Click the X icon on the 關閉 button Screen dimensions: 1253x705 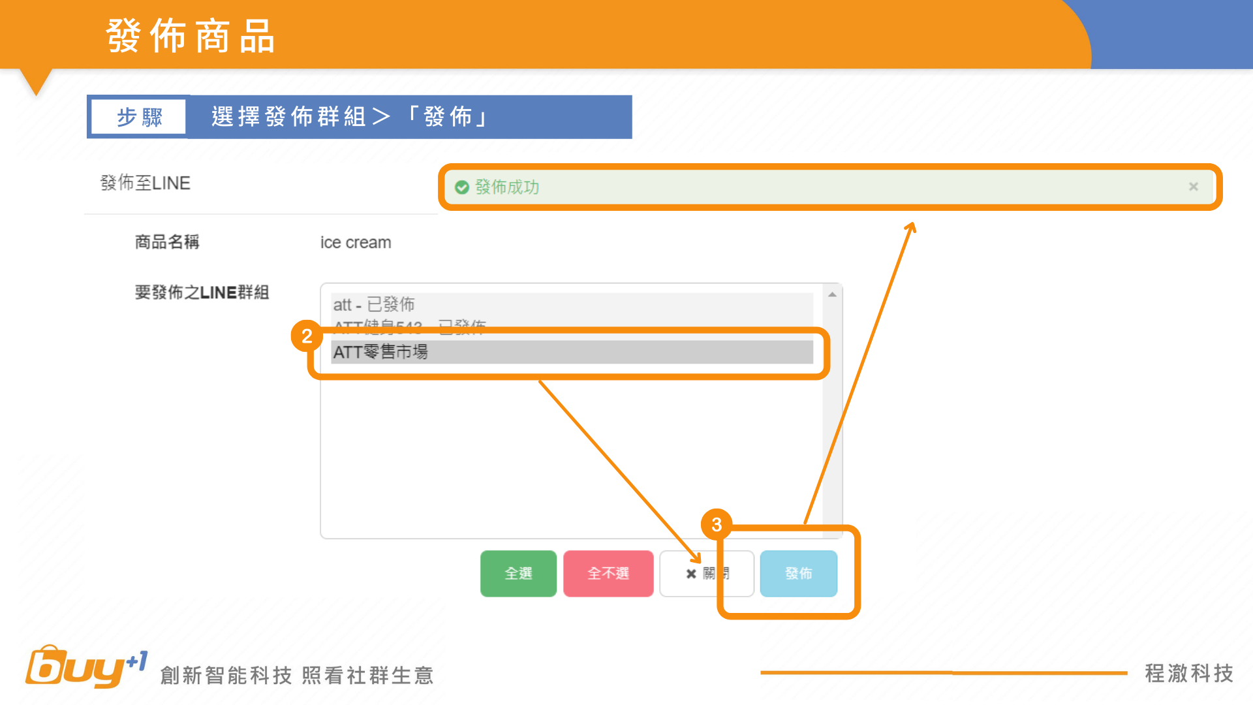tap(691, 574)
